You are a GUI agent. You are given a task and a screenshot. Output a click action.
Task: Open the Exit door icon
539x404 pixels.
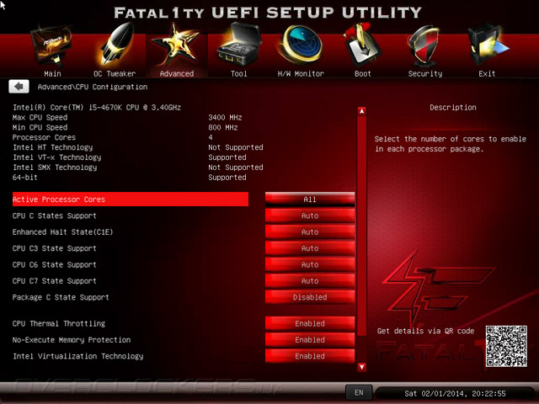(x=488, y=45)
